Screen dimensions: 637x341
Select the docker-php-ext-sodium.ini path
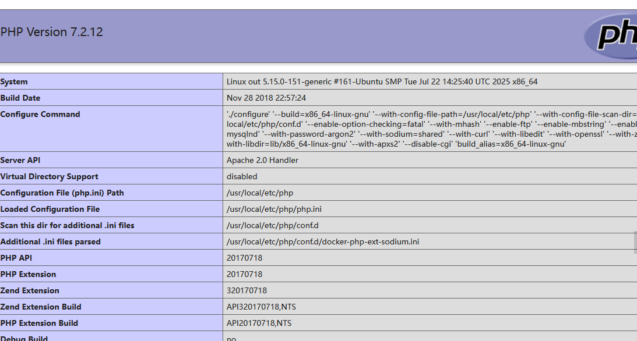(x=322, y=241)
